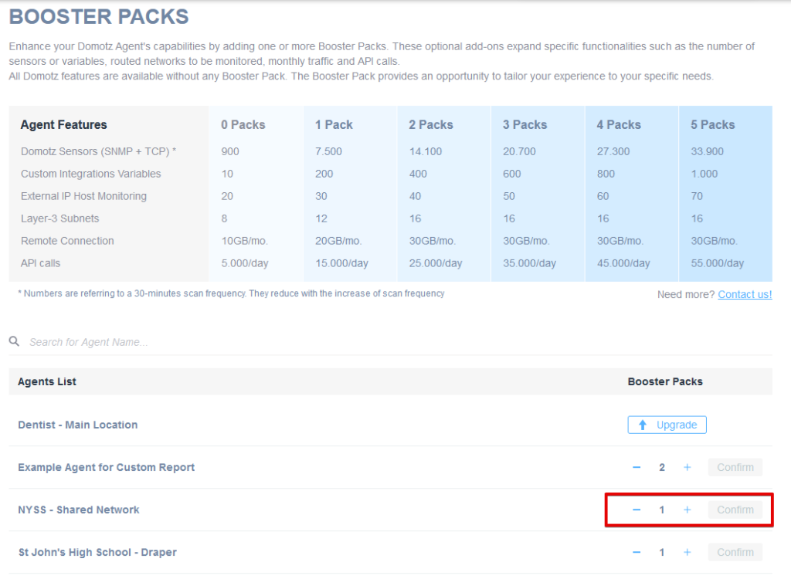Screen dimensions: 791x579
Task: Click the 70 external IP hosts value
Action: point(697,196)
